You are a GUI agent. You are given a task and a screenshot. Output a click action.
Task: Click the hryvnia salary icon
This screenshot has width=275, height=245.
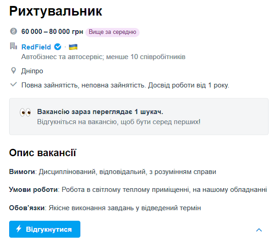point(13,32)
